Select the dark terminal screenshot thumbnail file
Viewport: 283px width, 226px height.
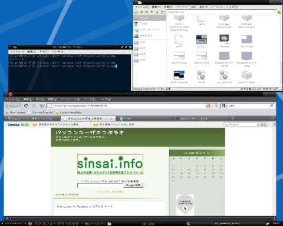point(179,75)
